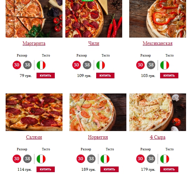
Task: Click КУПИТЬ for Мексиканская pizza
Action: coord(169,76)
